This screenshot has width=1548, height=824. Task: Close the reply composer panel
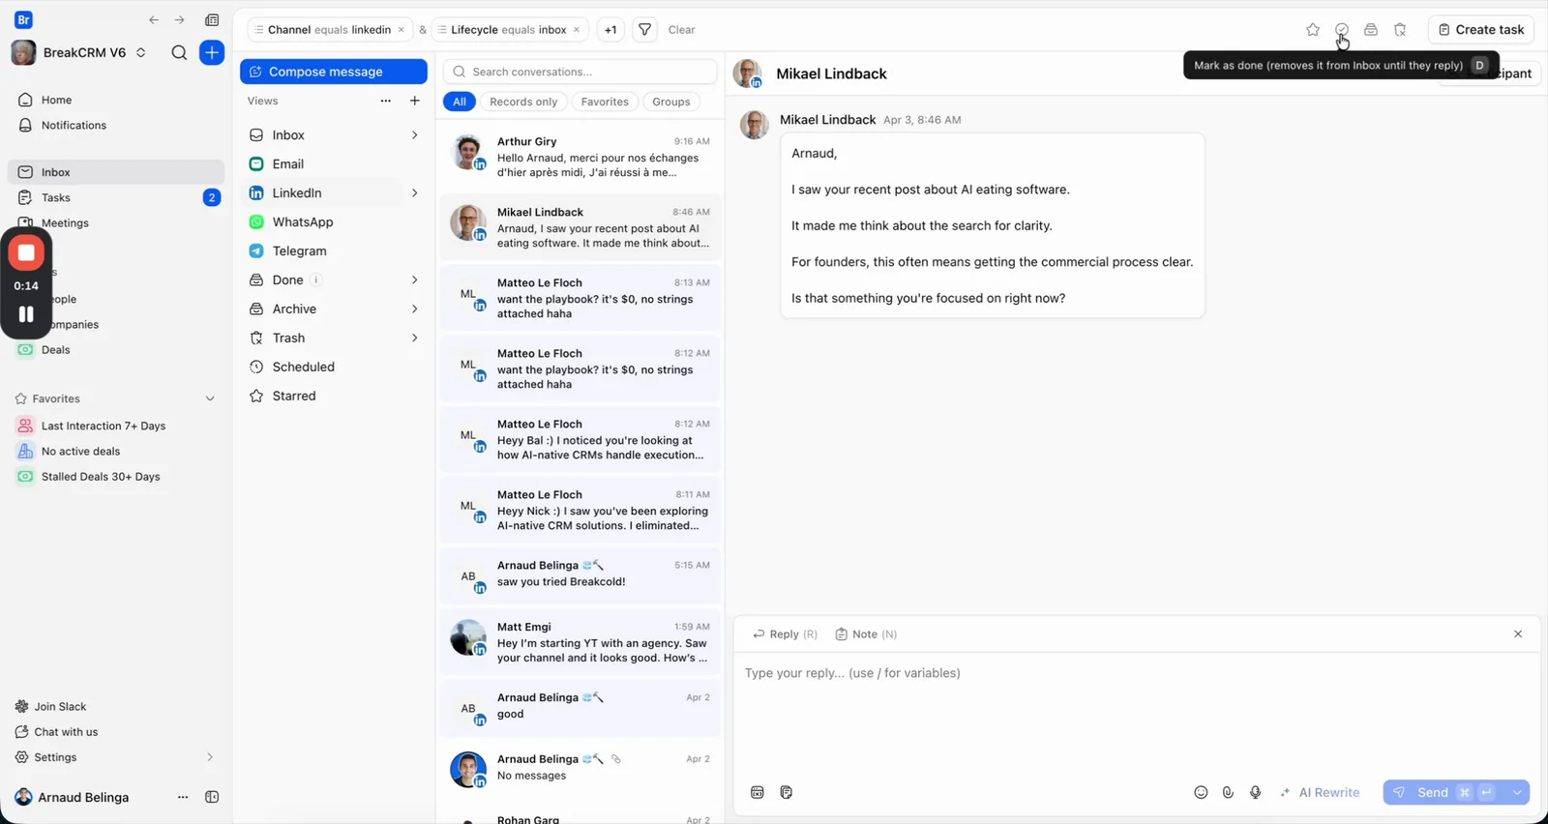tap(1518, 634)
